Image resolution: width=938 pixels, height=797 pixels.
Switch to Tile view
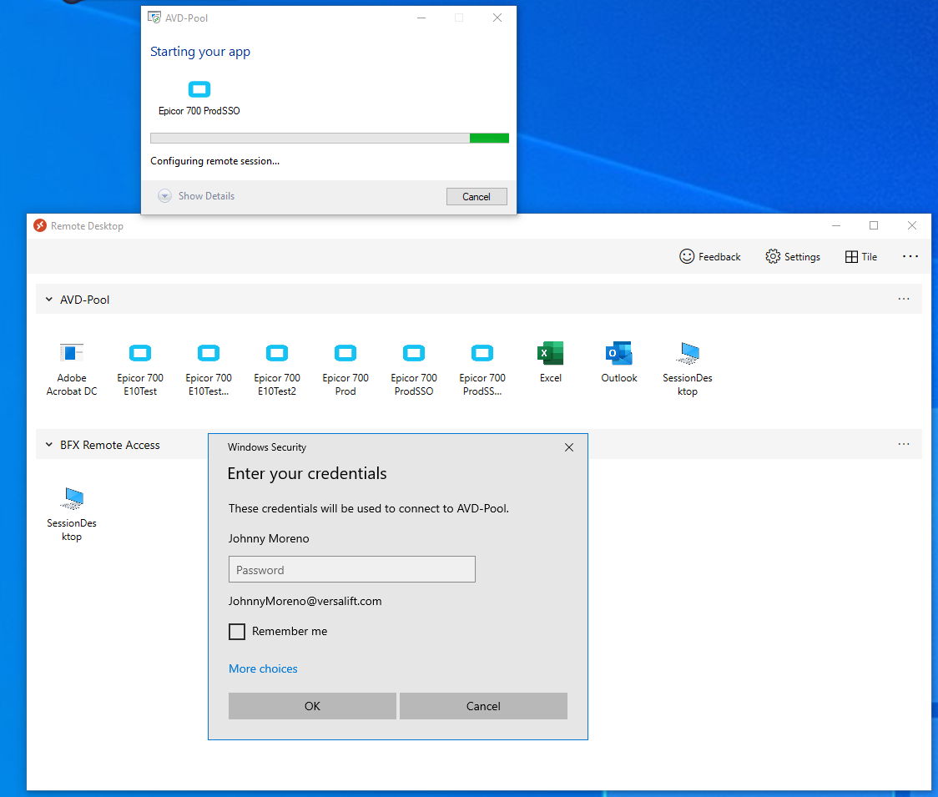[x=861, y=257]
